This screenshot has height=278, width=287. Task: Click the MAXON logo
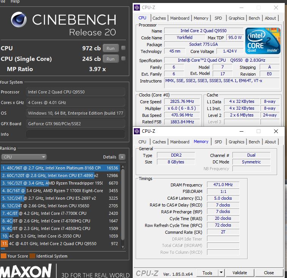tap(26, 271)
